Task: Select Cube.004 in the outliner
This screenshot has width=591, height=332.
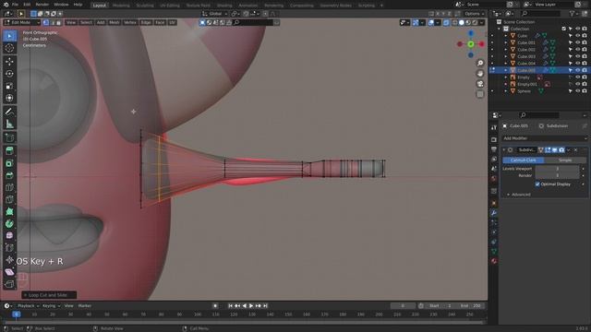Action: point(526,64)
